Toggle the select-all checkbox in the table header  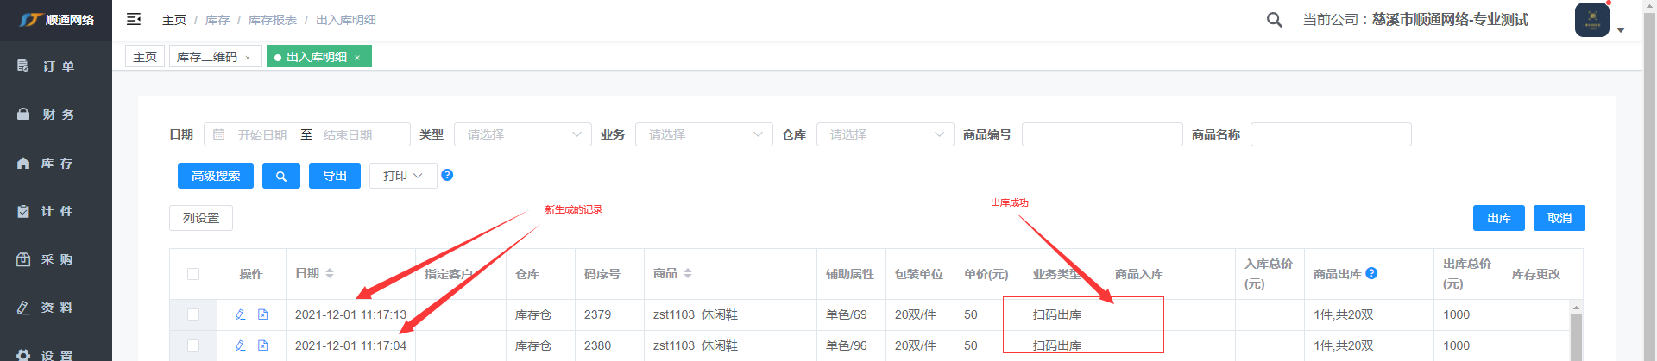click(x=193, y=274)
